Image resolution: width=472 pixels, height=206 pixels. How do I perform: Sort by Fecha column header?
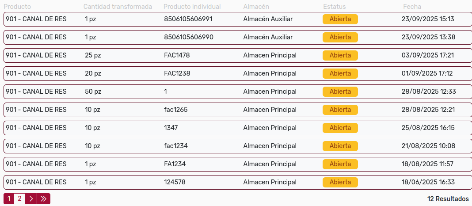tap(412, 7)
